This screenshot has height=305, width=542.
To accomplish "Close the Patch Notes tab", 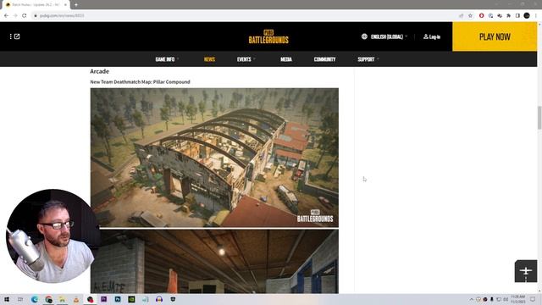I will pyautogui.click(x=65, y=5).
